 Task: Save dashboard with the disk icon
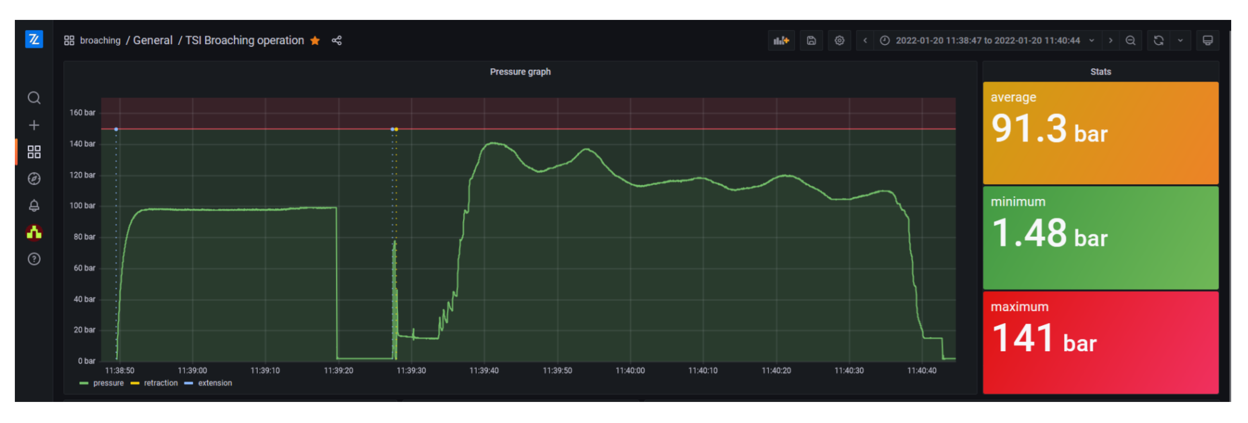811,41
